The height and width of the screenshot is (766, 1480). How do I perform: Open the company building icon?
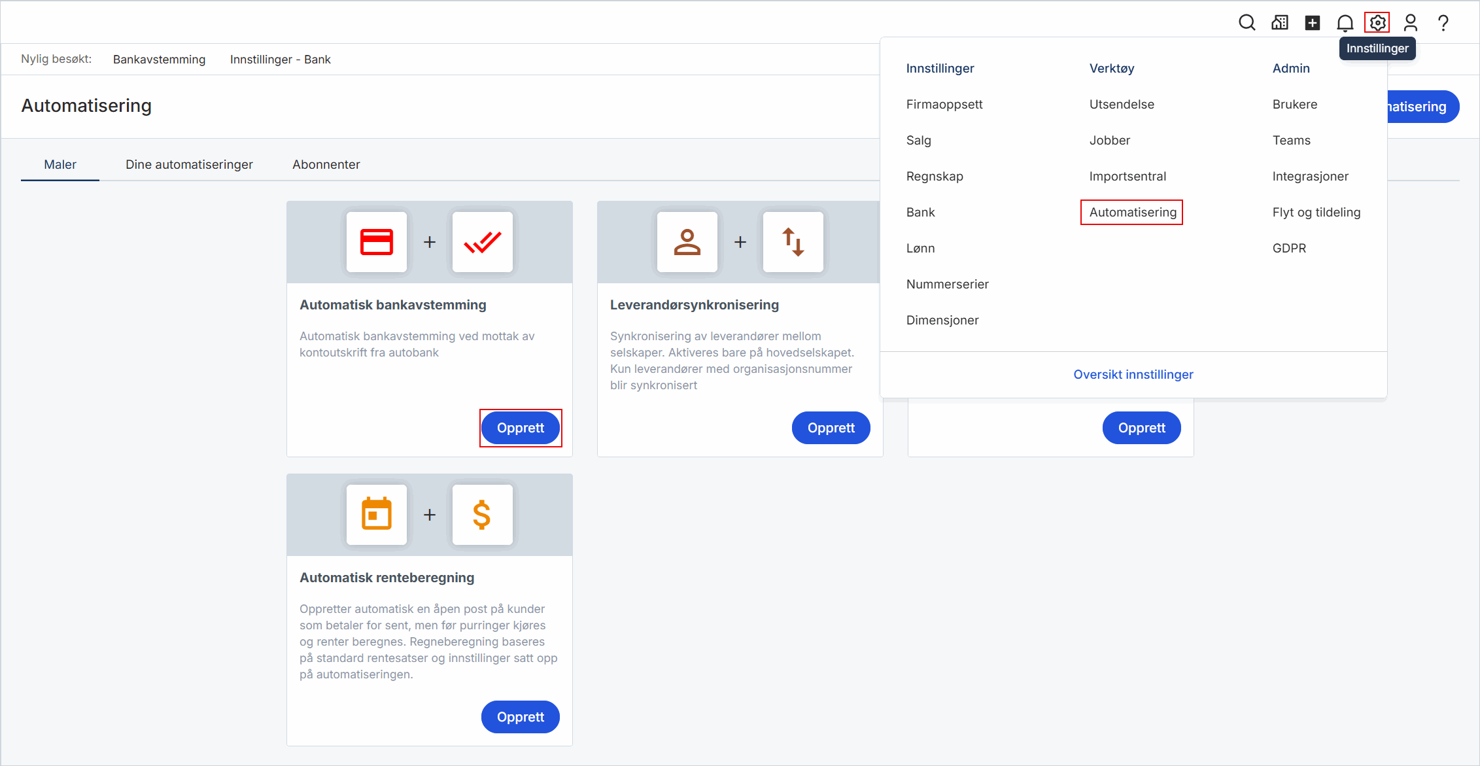point(1279,23)
